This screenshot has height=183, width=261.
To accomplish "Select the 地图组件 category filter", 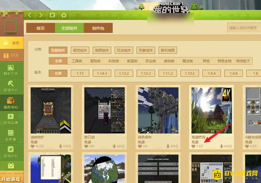I will pos(102,50).
